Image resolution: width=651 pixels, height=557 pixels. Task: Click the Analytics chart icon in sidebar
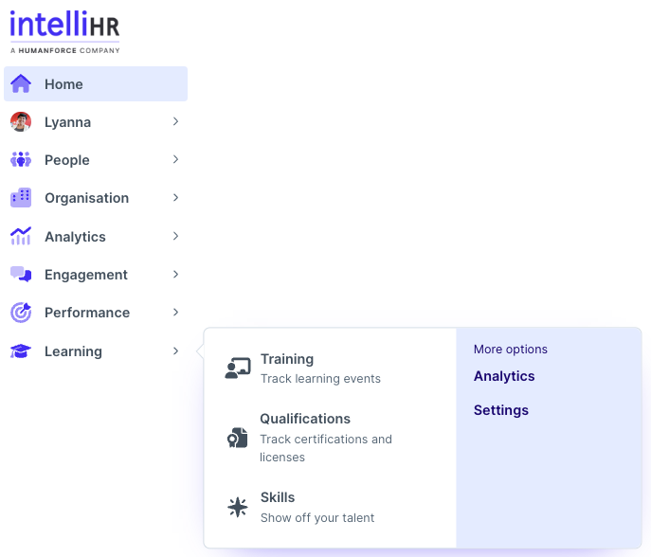coord(21,237)
